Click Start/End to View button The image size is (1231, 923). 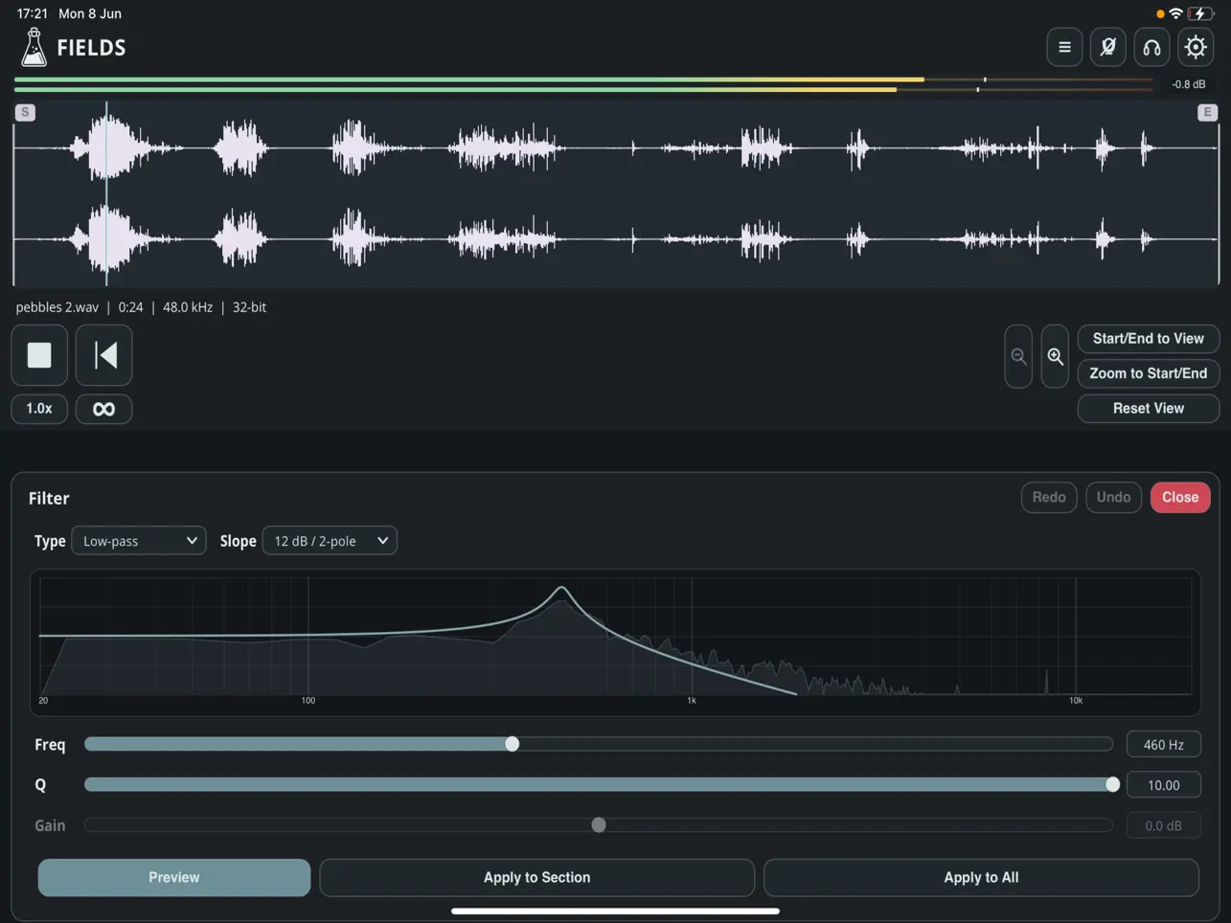[1149, 339]
